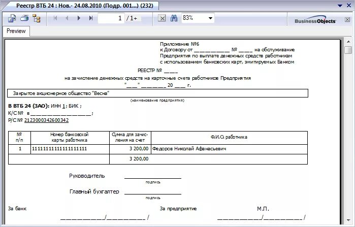Viewport: 355px width, 227px height.
Task: Click 'Сумма для зачисления на счет' header
Action: [x=130, y=138]
